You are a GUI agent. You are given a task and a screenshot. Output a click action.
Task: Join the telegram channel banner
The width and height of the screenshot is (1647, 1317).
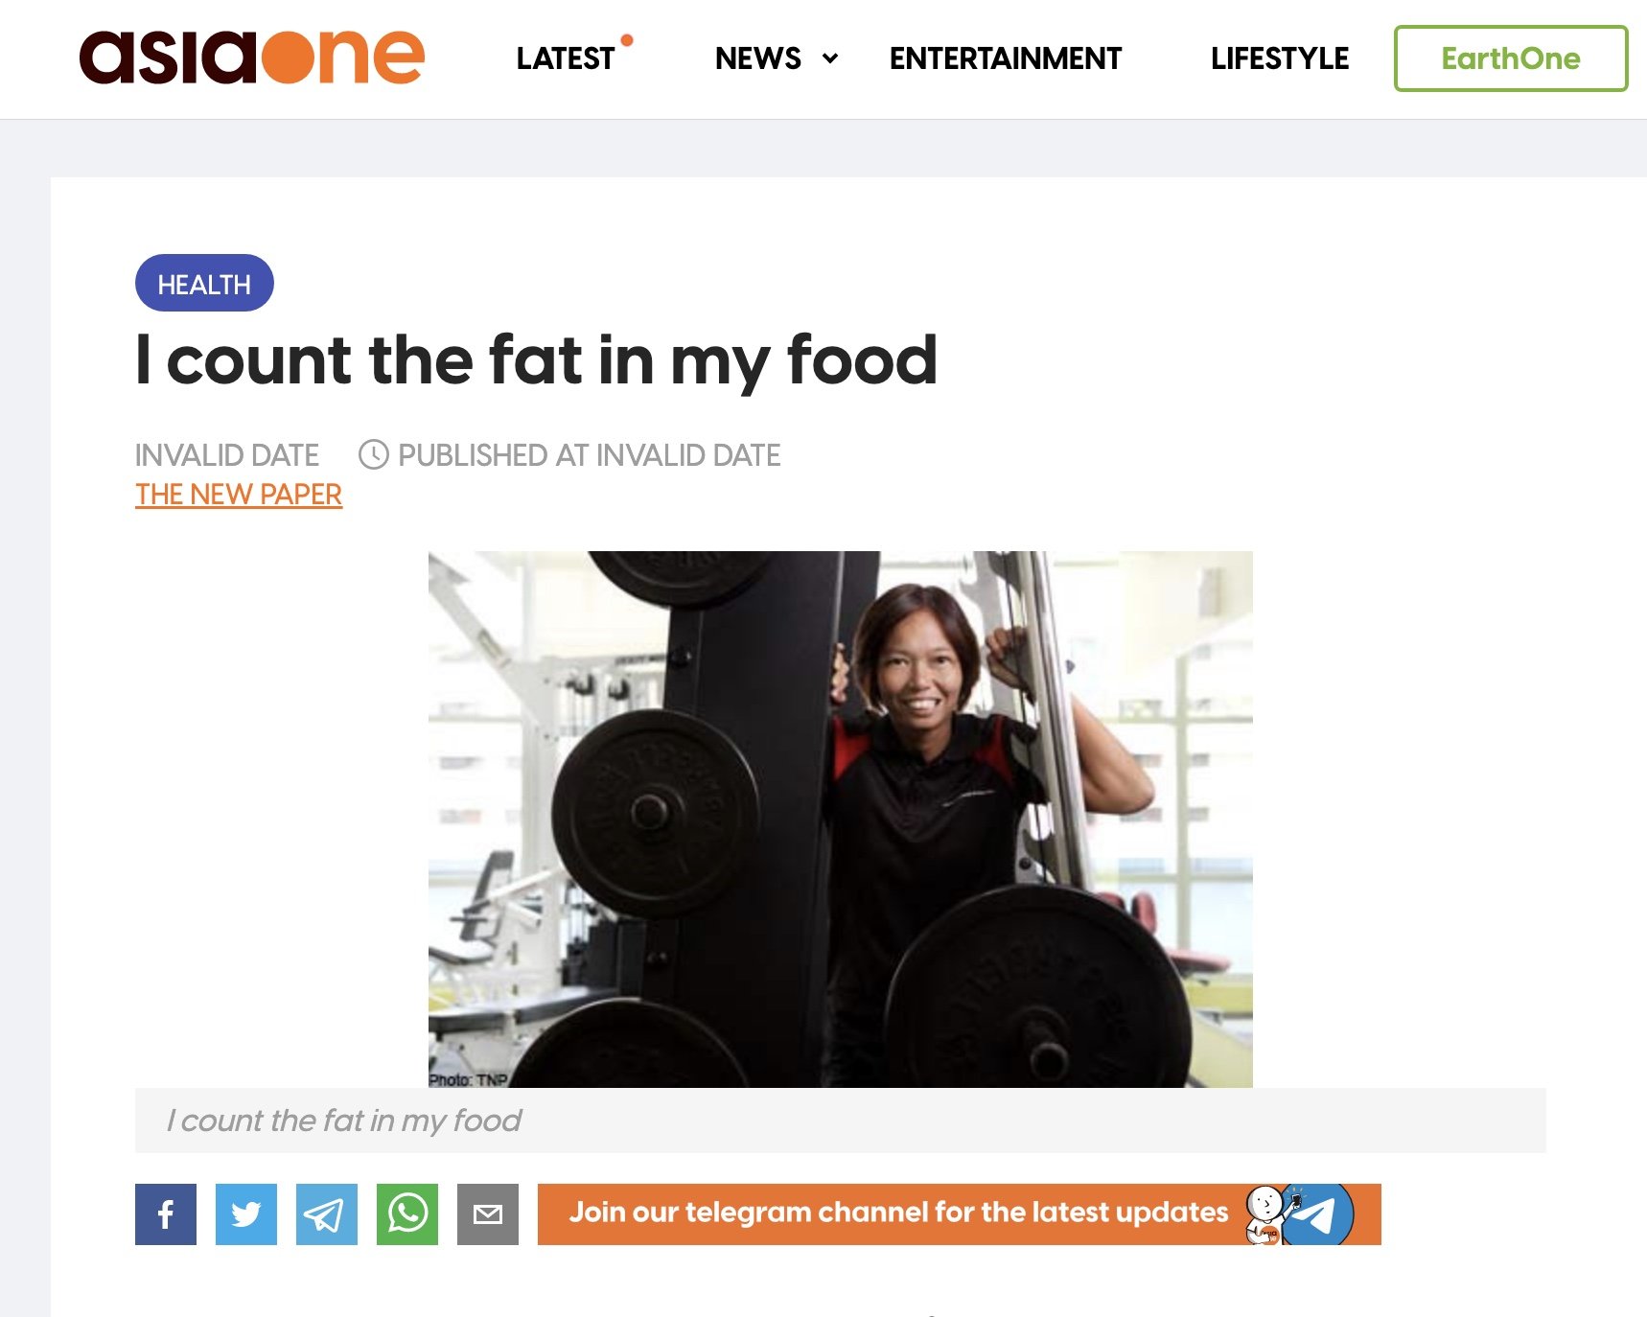click(959, 1214)
